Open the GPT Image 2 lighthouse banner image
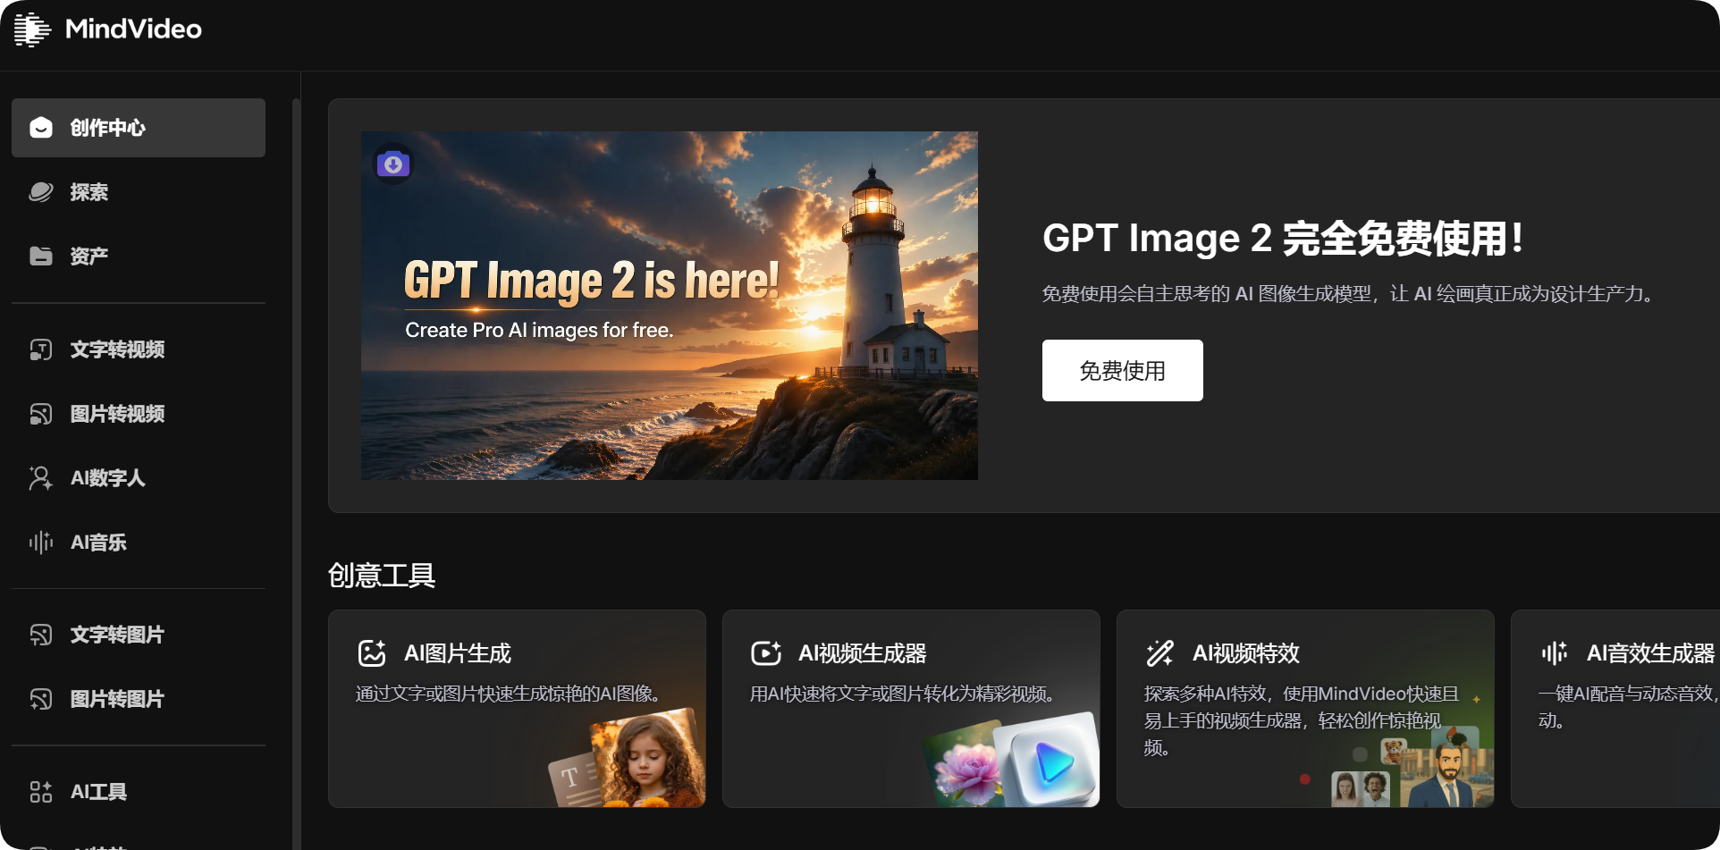The width and height of the screenshot is (1720, 850). (670, 306)
